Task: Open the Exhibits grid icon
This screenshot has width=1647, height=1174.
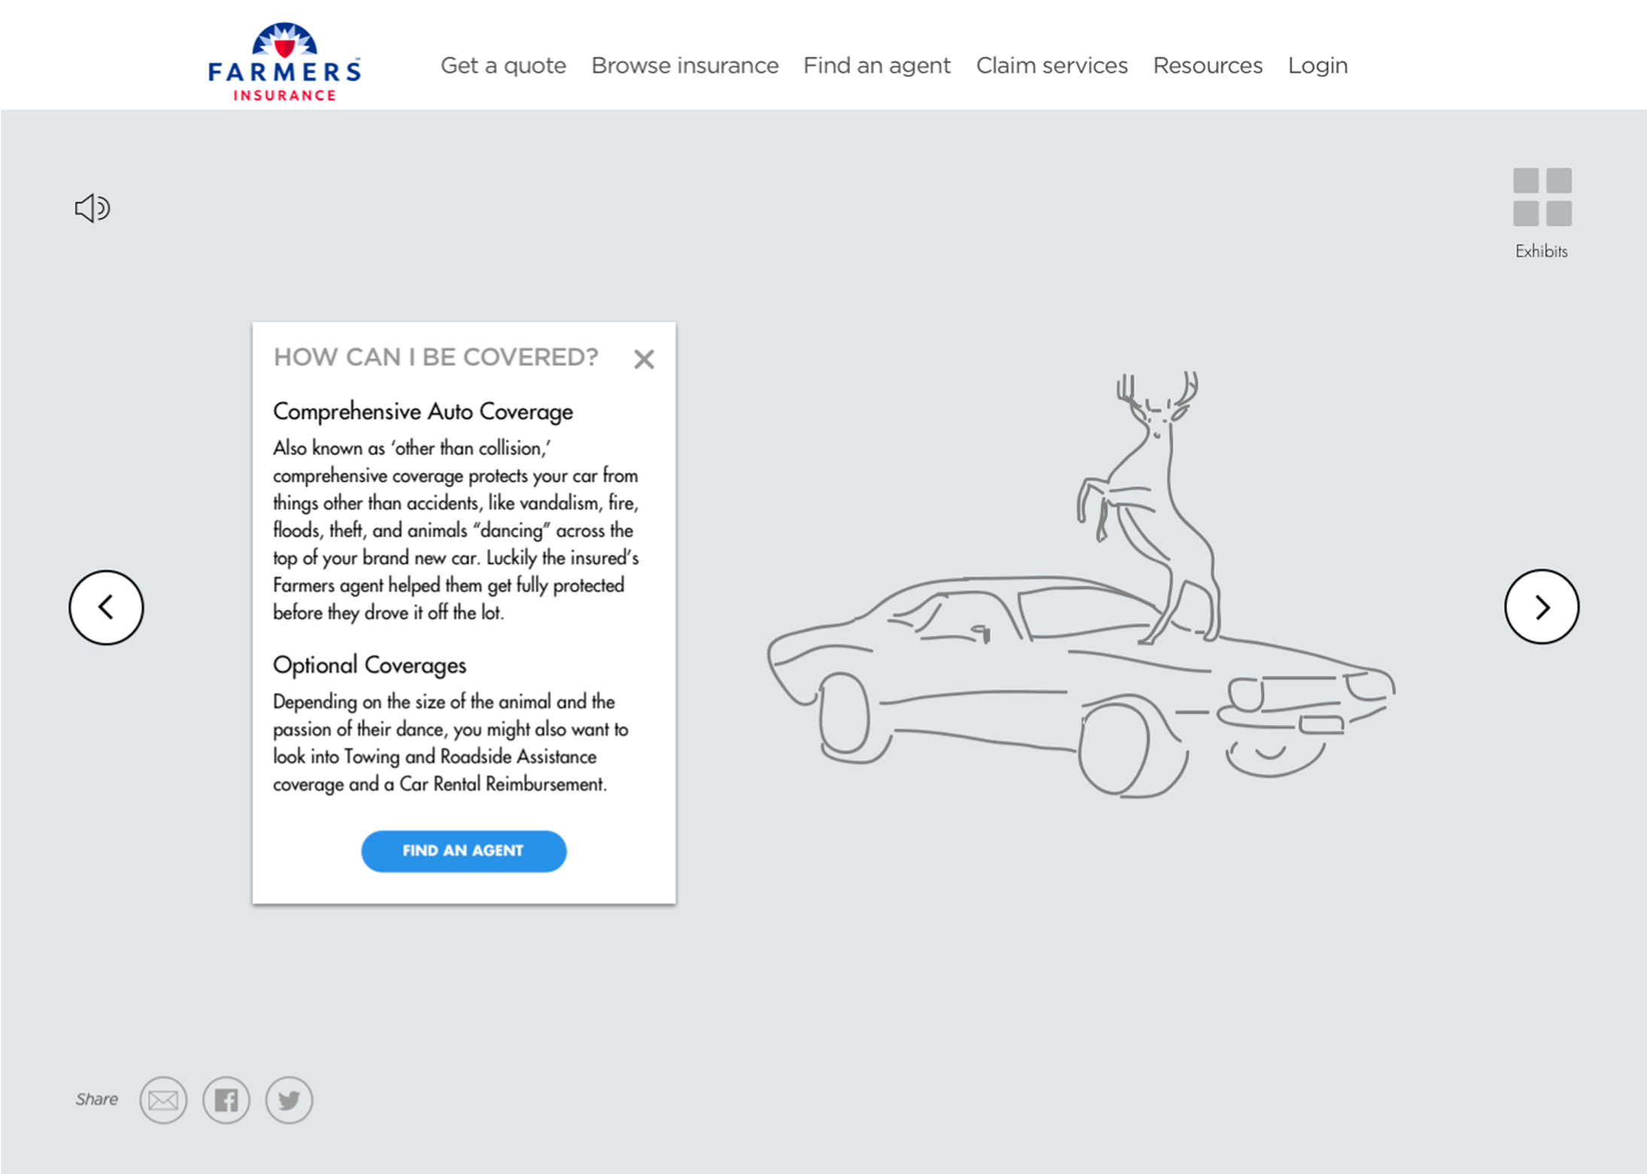Action: 1542,197
